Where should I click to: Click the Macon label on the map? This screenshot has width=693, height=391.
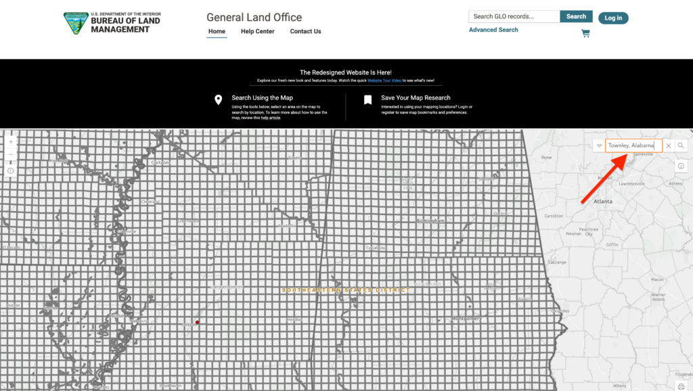(x=657, y=279)
